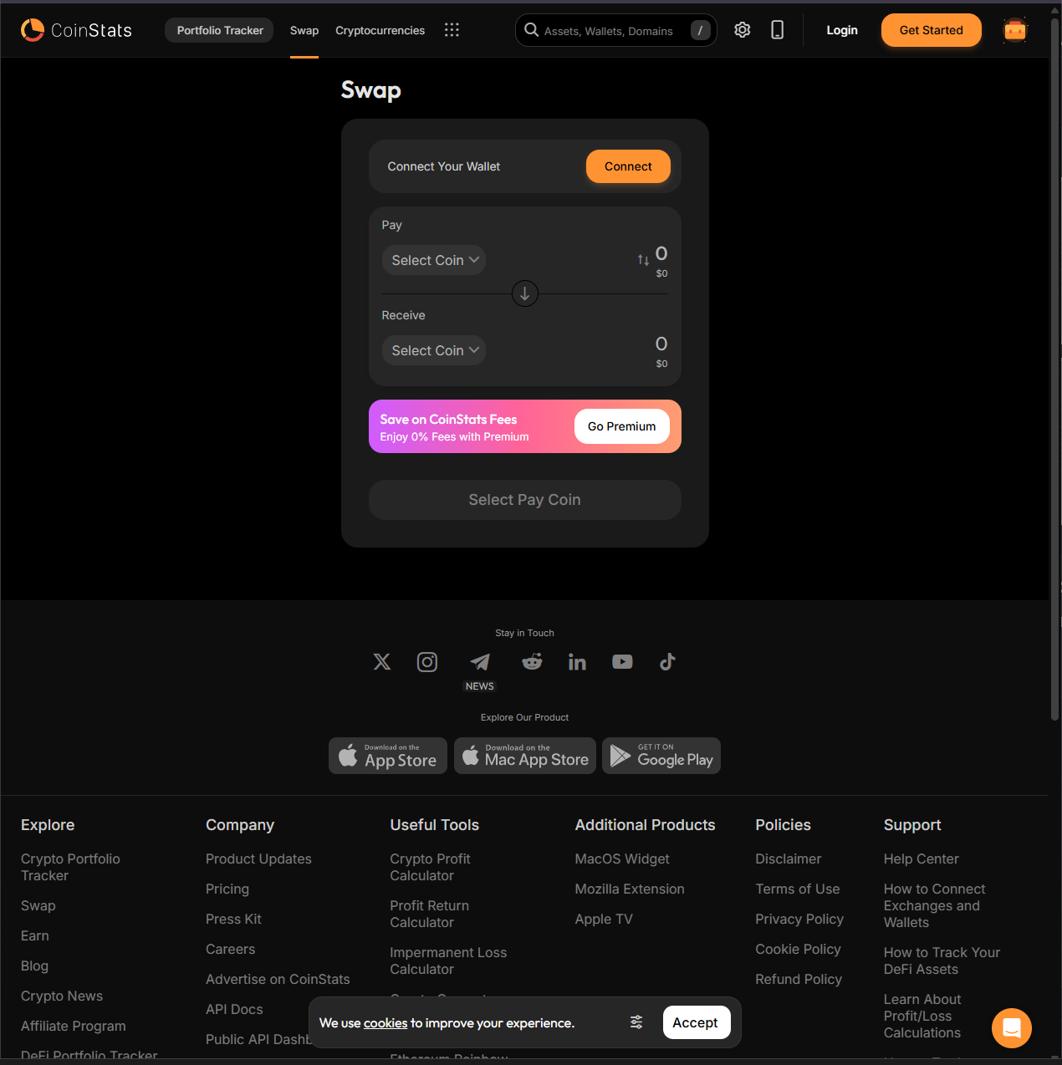Accept the cookies banner
This screenshot has width=1062, height=1065.
pos(696,1022)
